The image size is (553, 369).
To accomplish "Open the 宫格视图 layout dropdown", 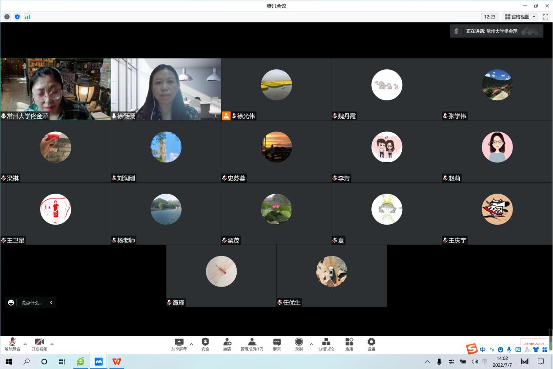I will (x=520, y=17).
